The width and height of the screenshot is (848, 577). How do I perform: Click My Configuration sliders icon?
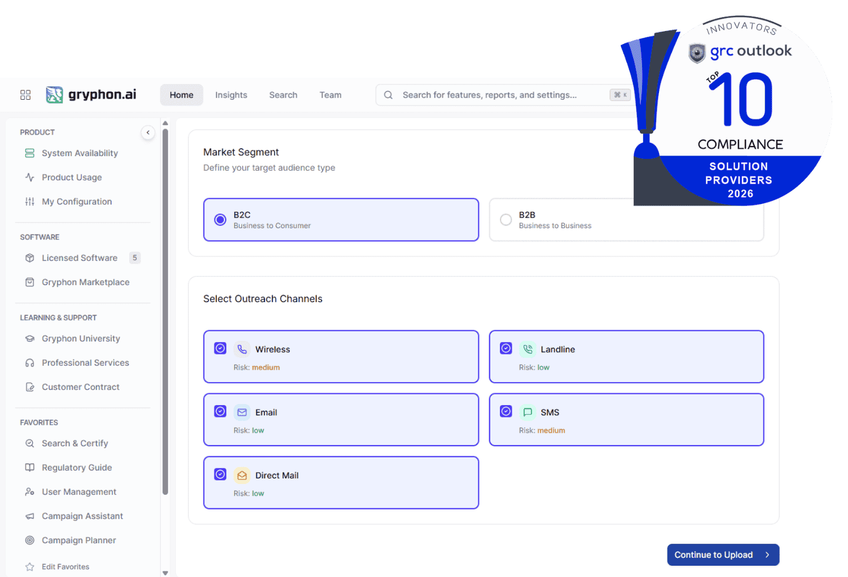(30, 202)
